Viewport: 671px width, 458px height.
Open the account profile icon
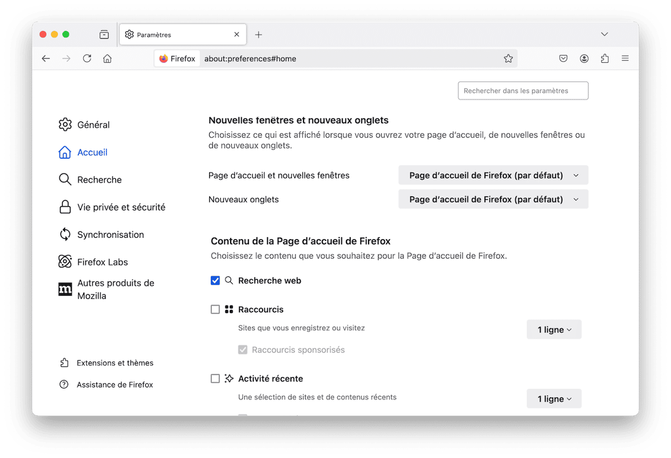click(x=584, y=58)
